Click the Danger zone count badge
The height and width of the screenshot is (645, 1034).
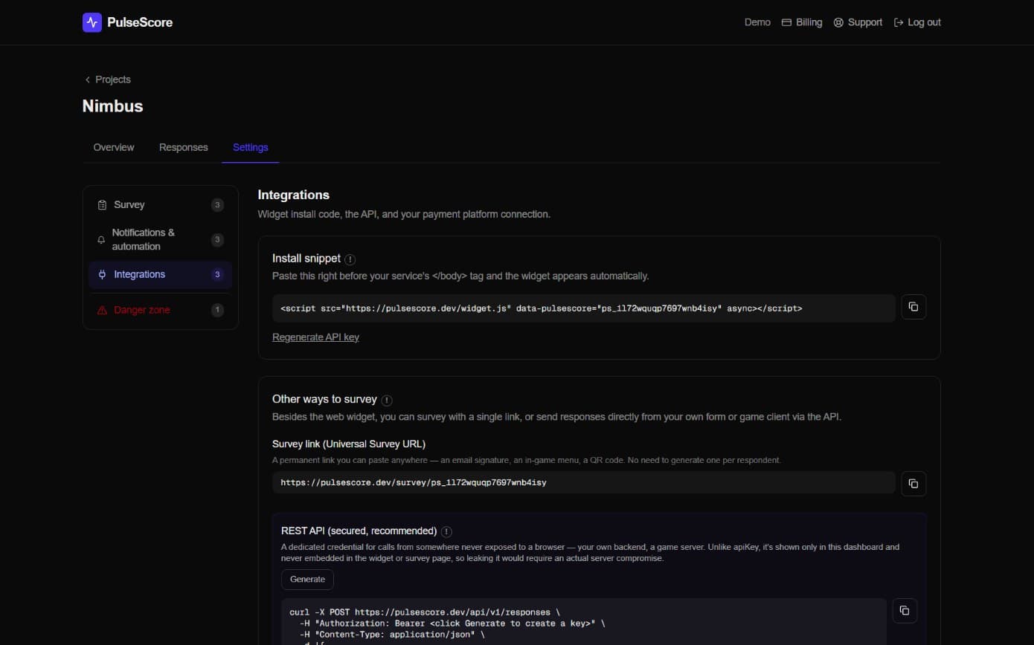[217, 310]
